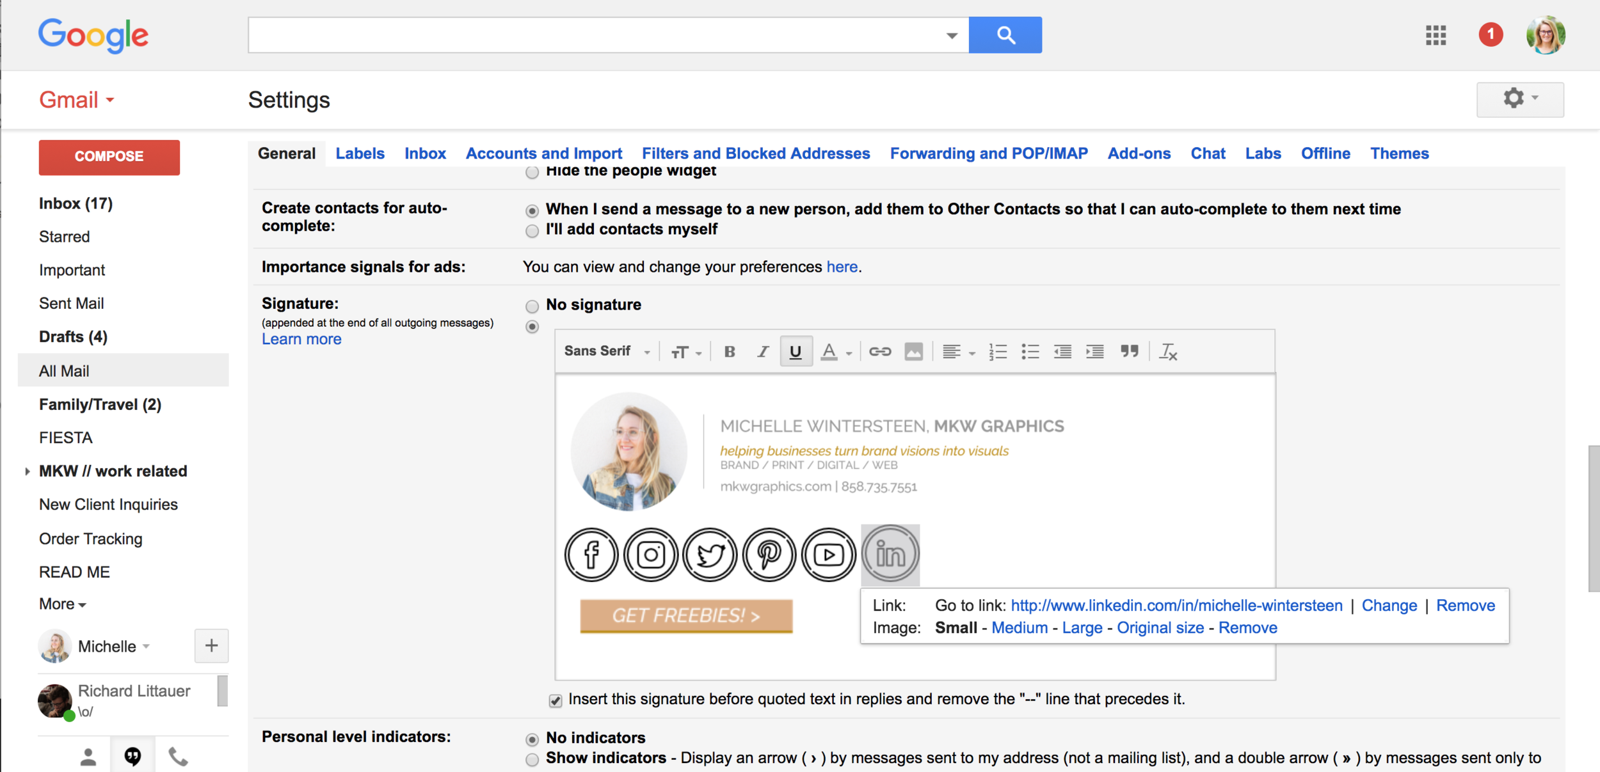
Task: Start a new chat with plus button
Action: [211, 646]
